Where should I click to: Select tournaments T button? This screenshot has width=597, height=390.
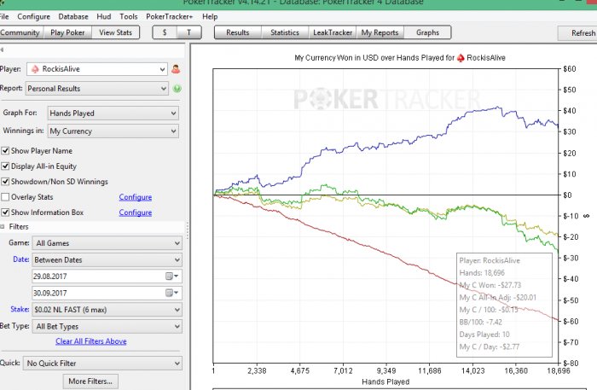point(188,32)
